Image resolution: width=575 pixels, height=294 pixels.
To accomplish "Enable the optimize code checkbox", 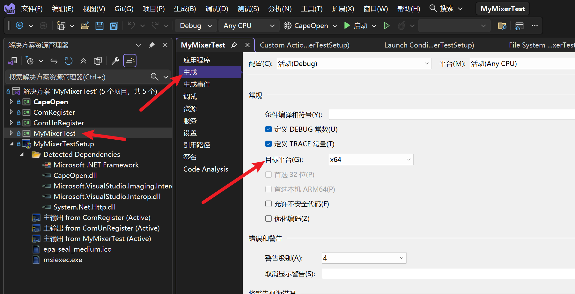I will point(269,218).
